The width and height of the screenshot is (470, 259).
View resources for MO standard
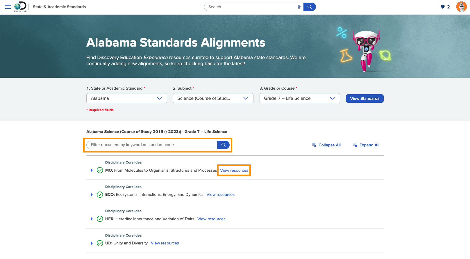pyautogui.click(x=234, y=170)
